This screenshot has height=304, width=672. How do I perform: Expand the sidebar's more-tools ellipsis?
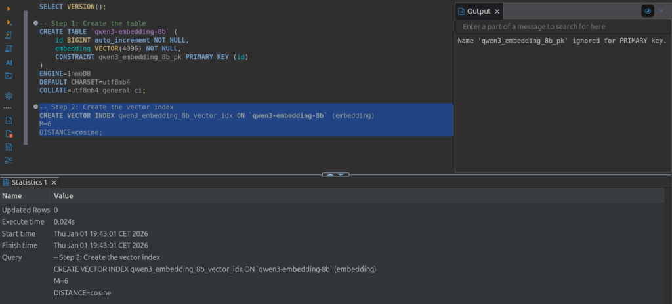point(9,107)
